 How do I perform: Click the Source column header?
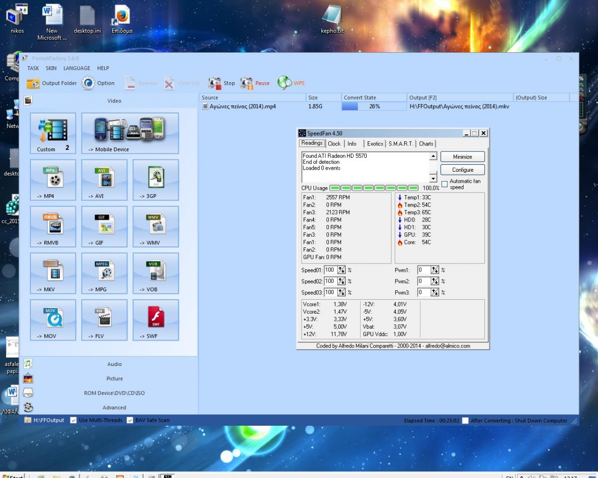pyautogui.click(x=253, y=98)
